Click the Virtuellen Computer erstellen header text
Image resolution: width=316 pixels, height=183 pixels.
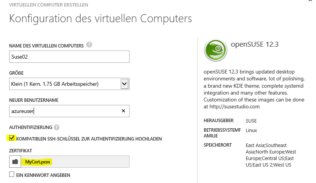click(49, 5)
